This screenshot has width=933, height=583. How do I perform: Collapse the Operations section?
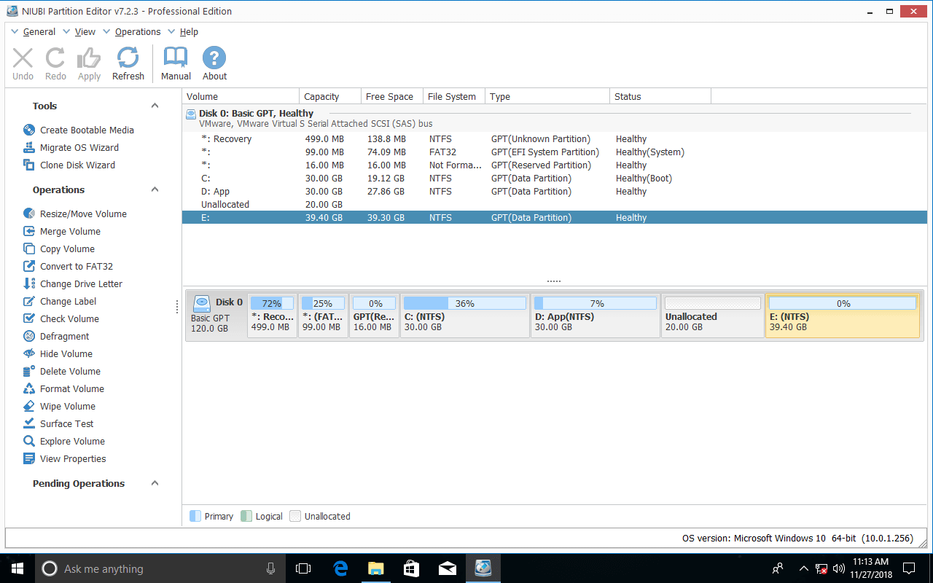coord(155,189)
